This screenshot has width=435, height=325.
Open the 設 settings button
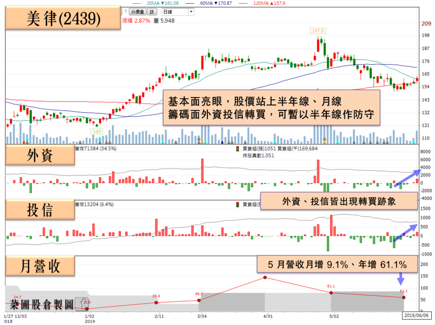click(x=152, y=12)
